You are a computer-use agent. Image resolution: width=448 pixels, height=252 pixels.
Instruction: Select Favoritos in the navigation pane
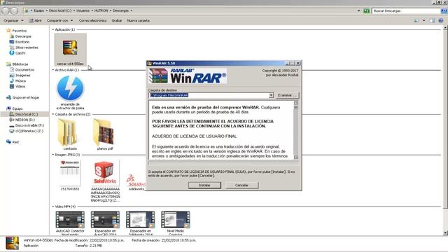[x=17, y=31]
